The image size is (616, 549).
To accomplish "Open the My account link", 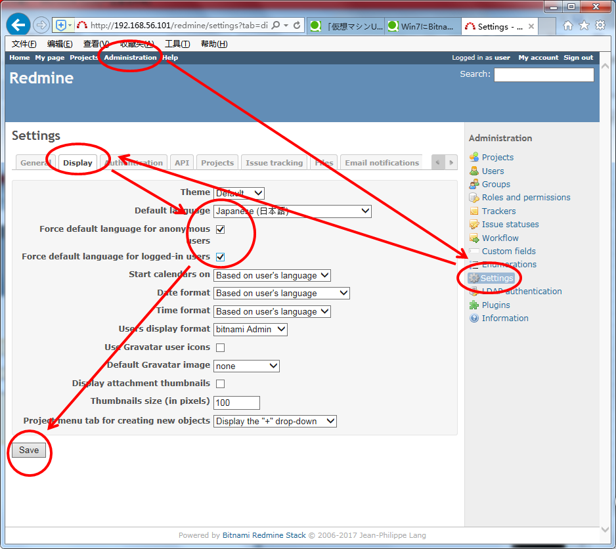I will click(x=539, y=57).
